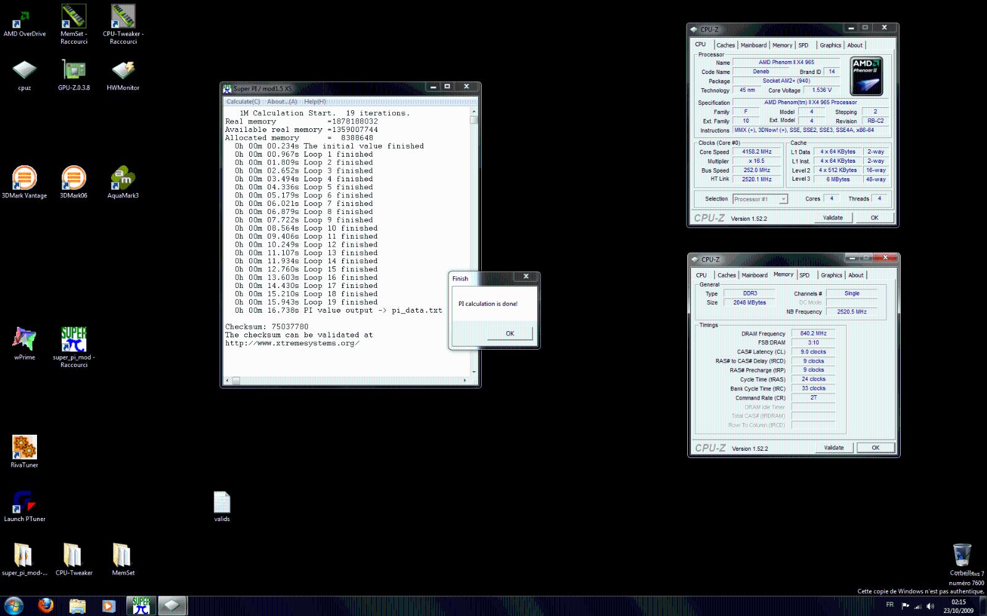
Task: Click the Core Speed value 4158.2 MHz
Action: (x=757, y=152)
